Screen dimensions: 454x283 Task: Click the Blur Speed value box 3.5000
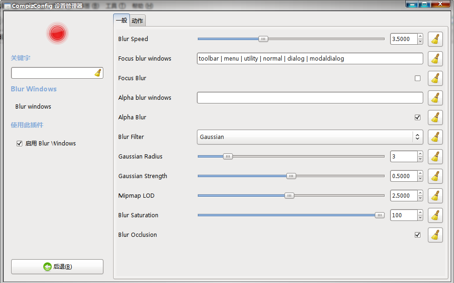coord(404,39)
